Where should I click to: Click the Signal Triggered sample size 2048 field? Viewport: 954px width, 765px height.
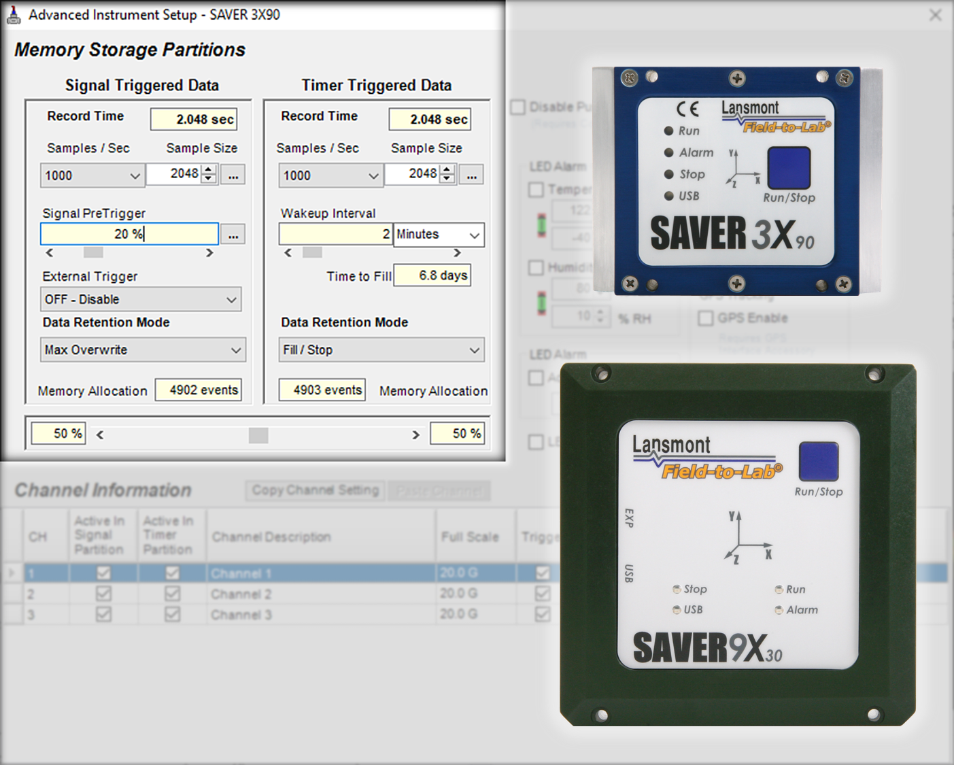click(x=175, y=174)
